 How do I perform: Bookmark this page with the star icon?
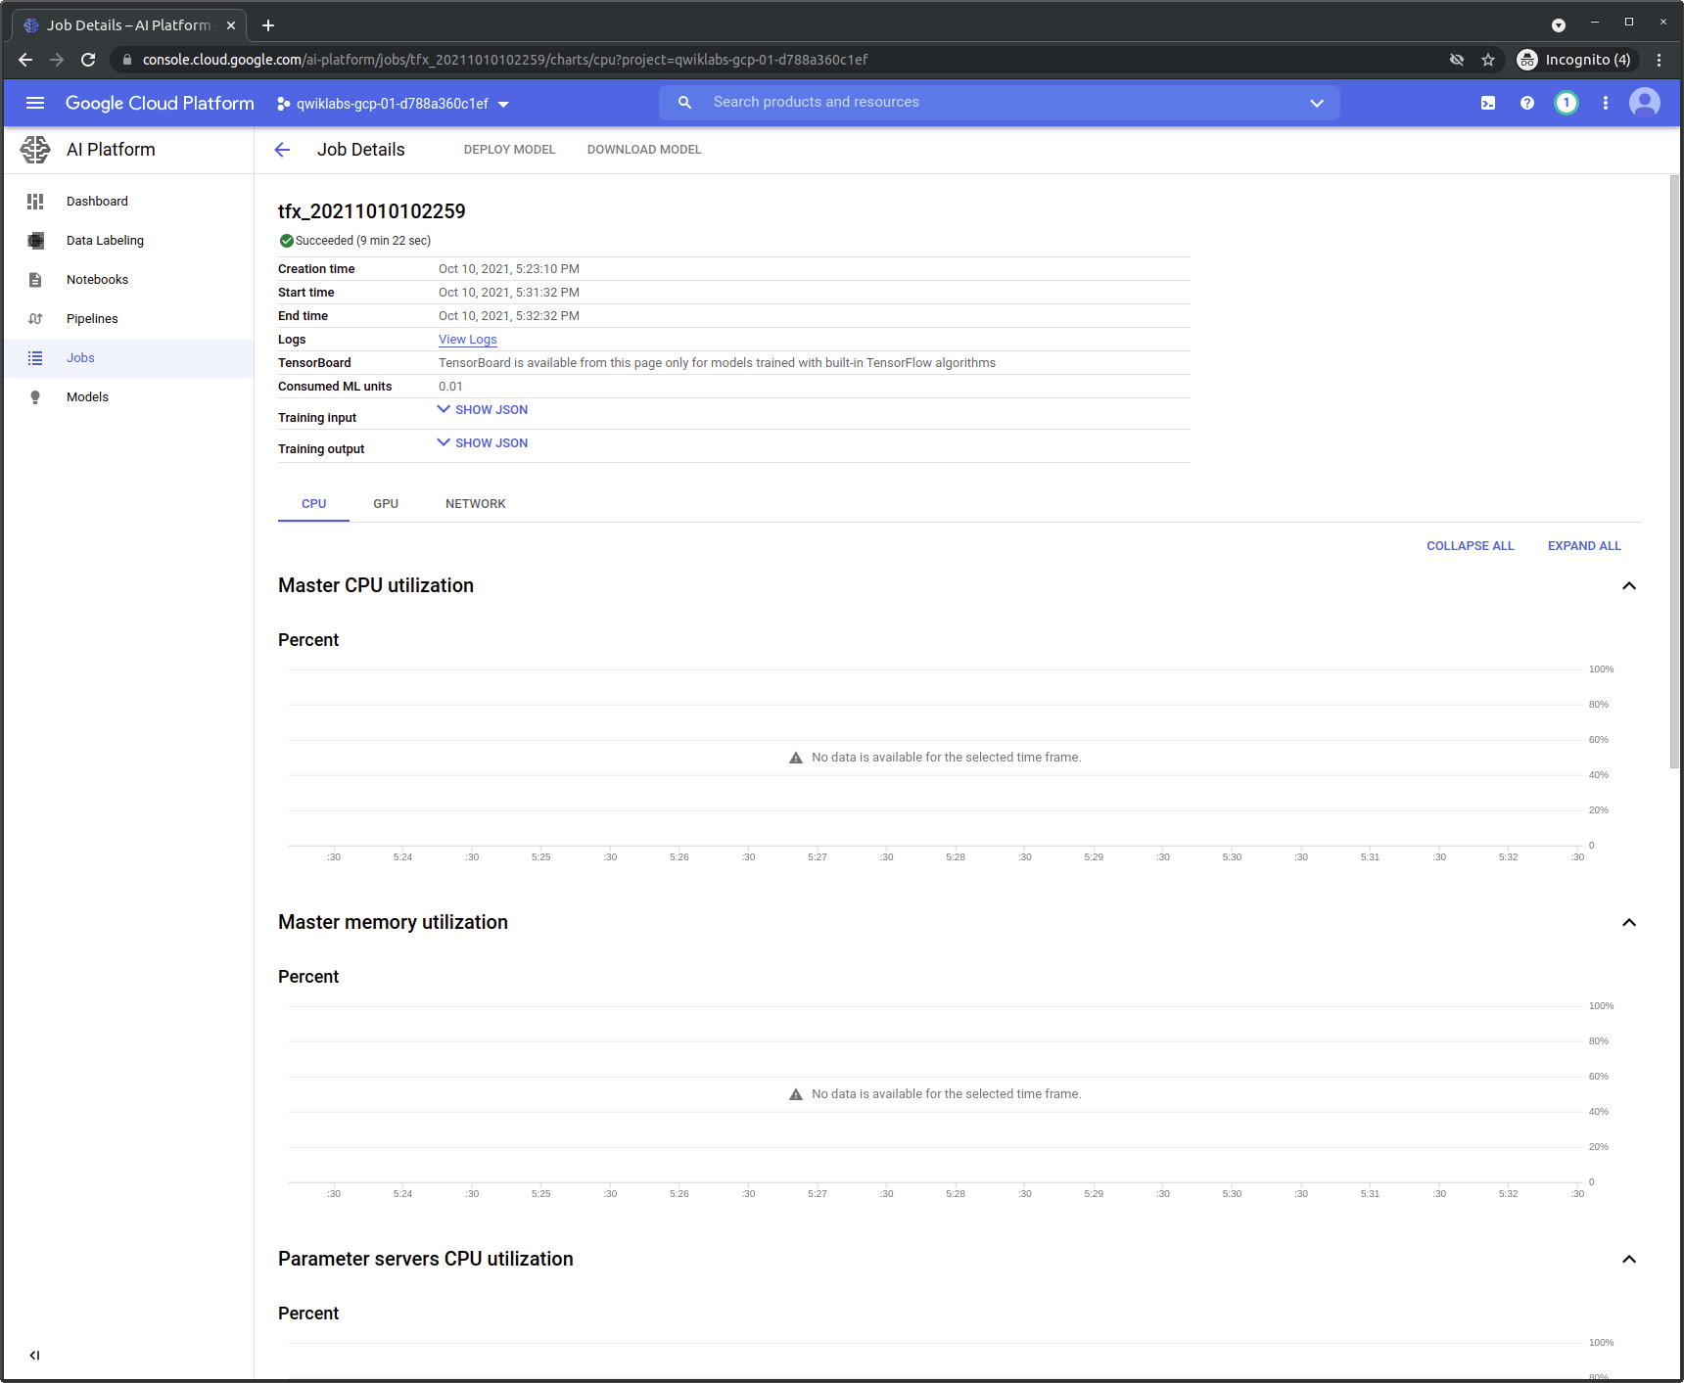pyautogui.click(x=1488, y=60)
